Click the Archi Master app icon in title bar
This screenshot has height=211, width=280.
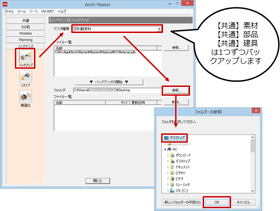coord(5,4)
